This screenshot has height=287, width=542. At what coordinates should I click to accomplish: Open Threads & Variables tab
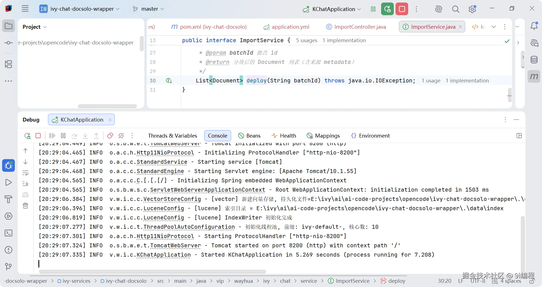(172, 136)
